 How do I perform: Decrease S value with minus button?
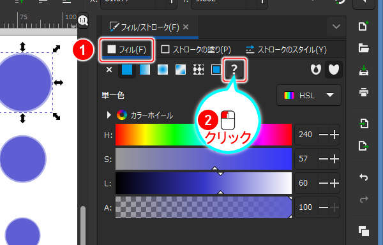324,159
